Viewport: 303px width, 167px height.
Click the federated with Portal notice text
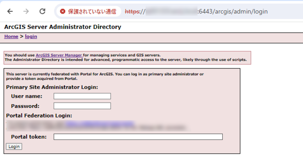pos(105,76)
